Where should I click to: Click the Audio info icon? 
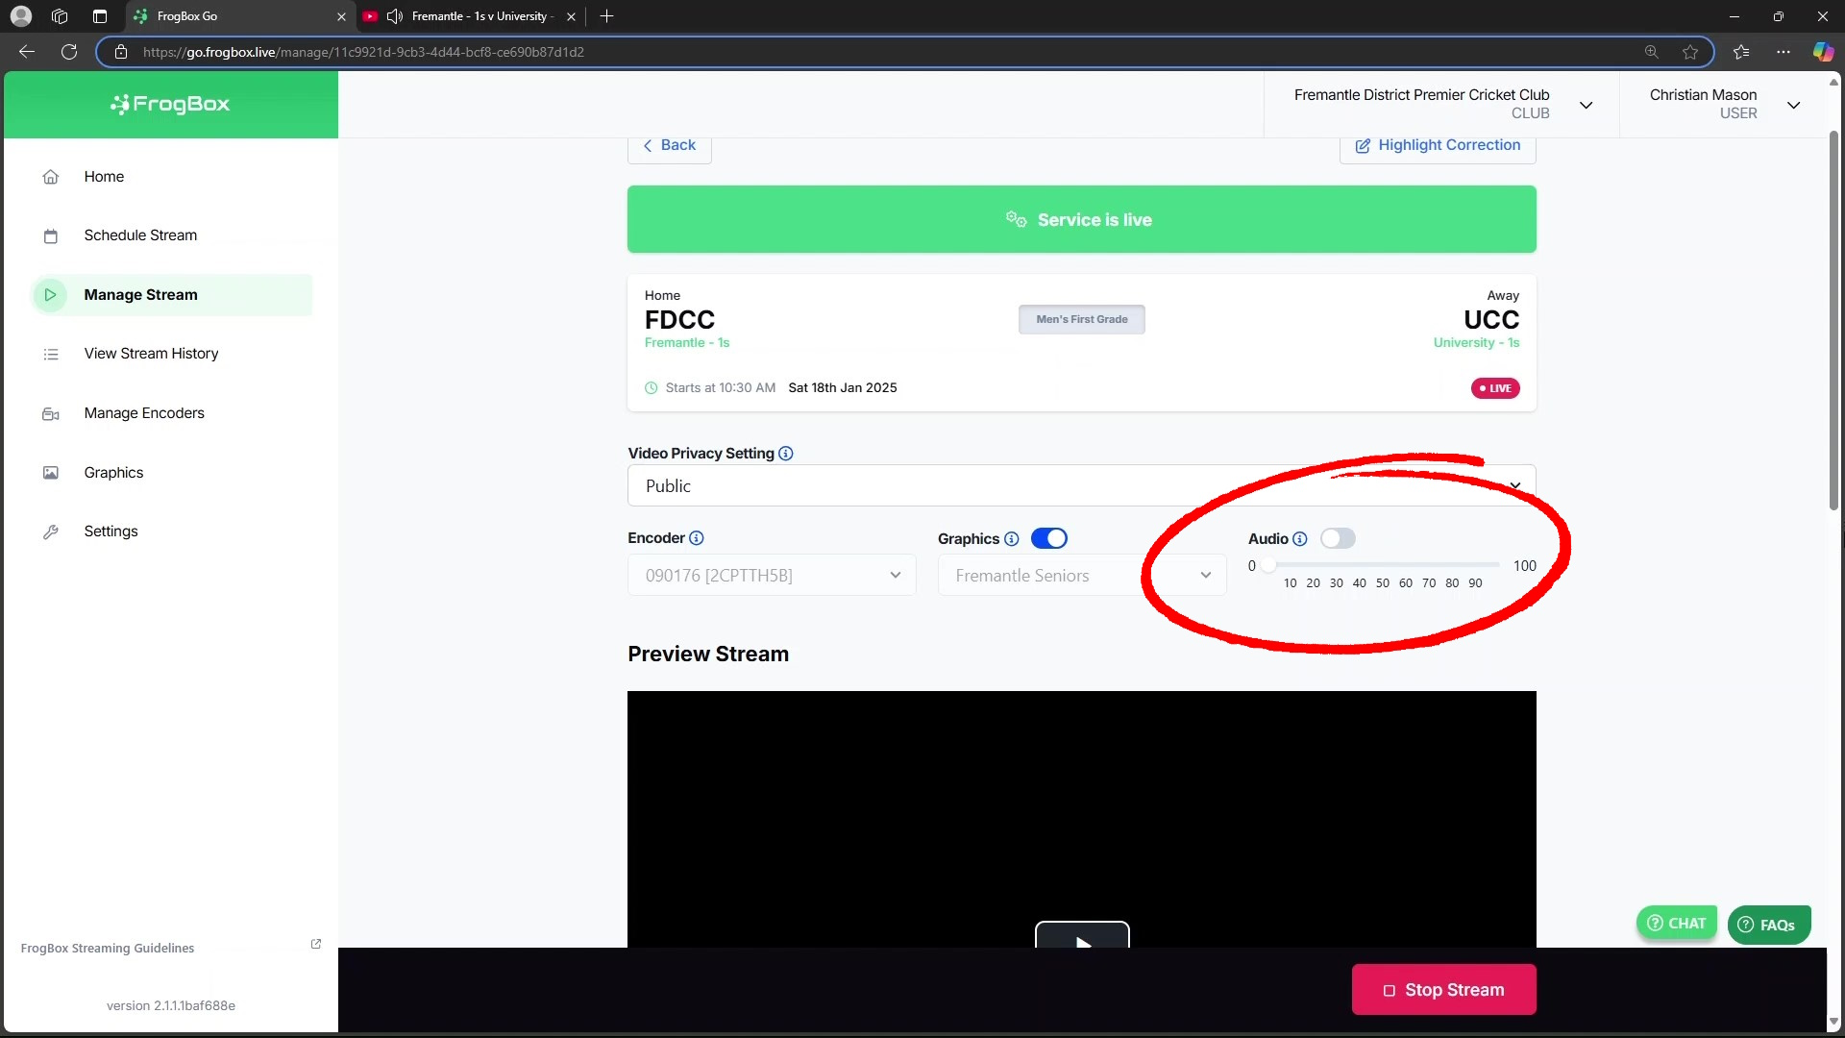(1299, 539)
